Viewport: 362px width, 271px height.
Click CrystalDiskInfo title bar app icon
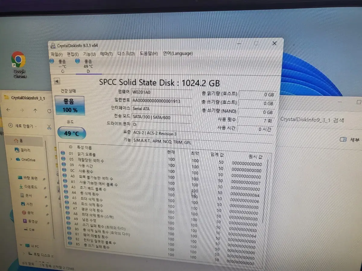pyautogui.click(x=53, y=46)
